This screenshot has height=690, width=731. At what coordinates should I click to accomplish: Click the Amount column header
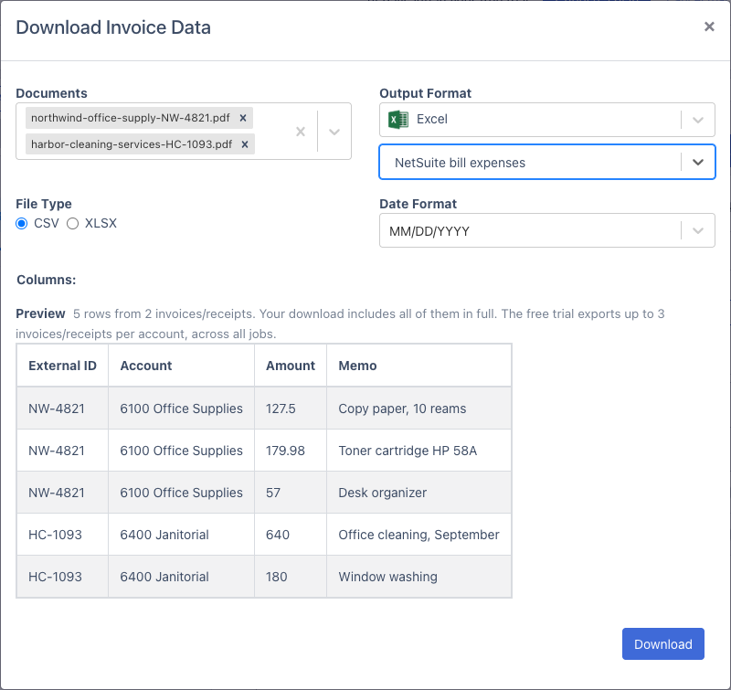pyautogui.click(x=291, y=366)
